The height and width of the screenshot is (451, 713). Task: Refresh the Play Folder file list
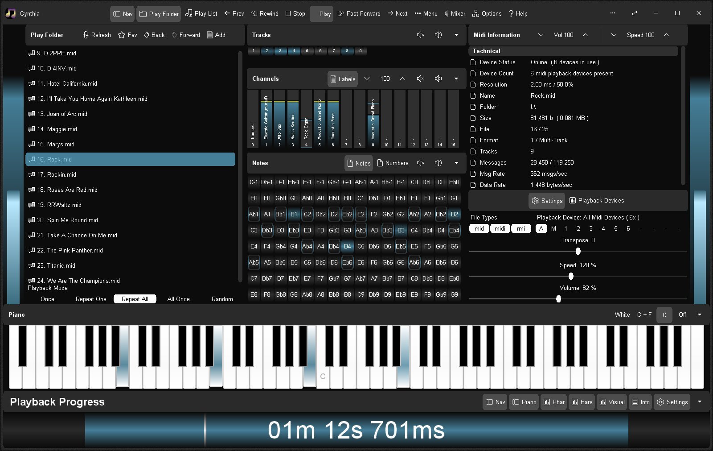point(96,35)
